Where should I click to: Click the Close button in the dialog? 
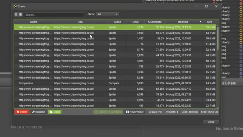(x=211, y=122)
